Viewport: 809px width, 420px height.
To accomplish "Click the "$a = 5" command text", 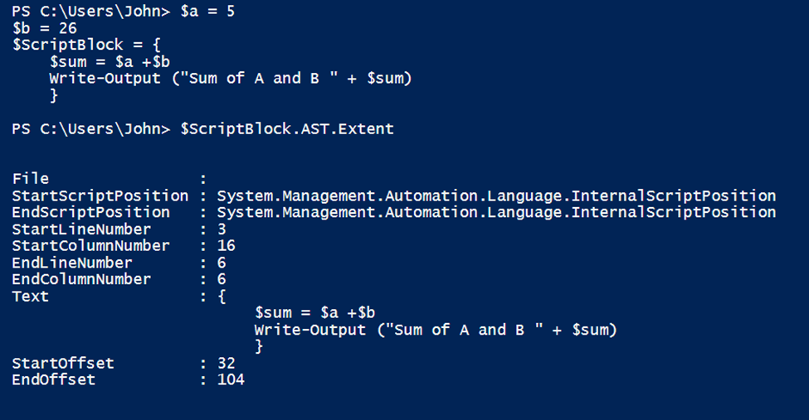I will 208,12.
